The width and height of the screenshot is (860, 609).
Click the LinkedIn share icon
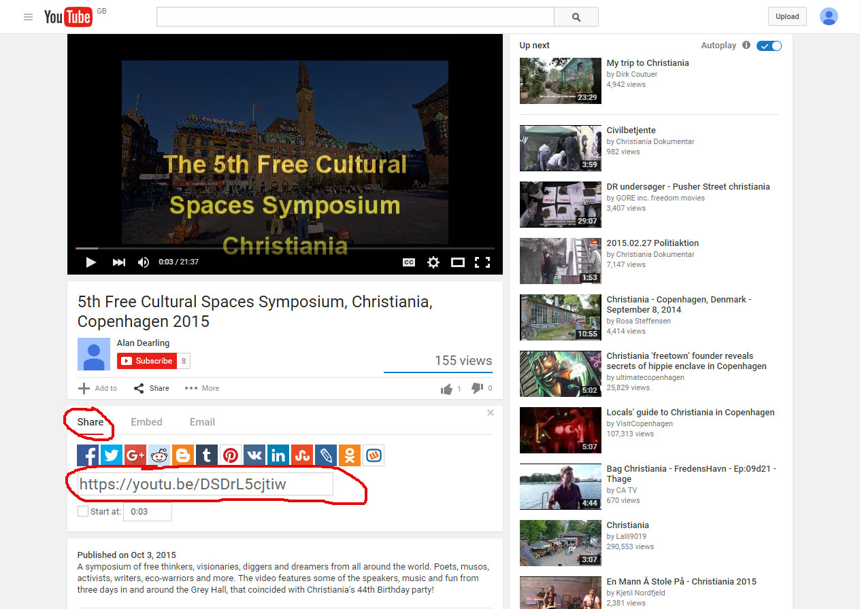click(278, 455)
